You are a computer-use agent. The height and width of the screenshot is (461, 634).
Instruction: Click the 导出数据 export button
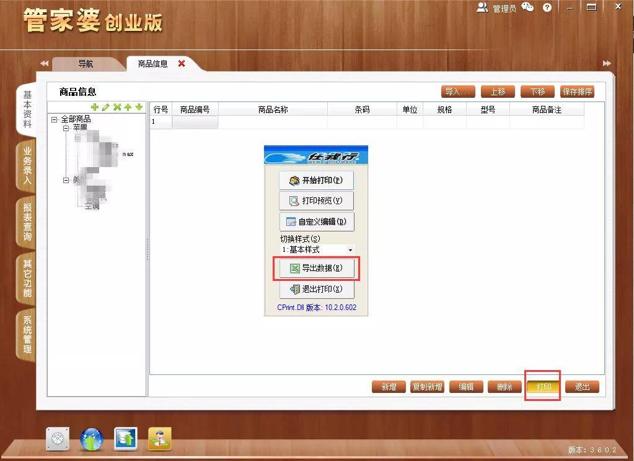tap(317, 268)
